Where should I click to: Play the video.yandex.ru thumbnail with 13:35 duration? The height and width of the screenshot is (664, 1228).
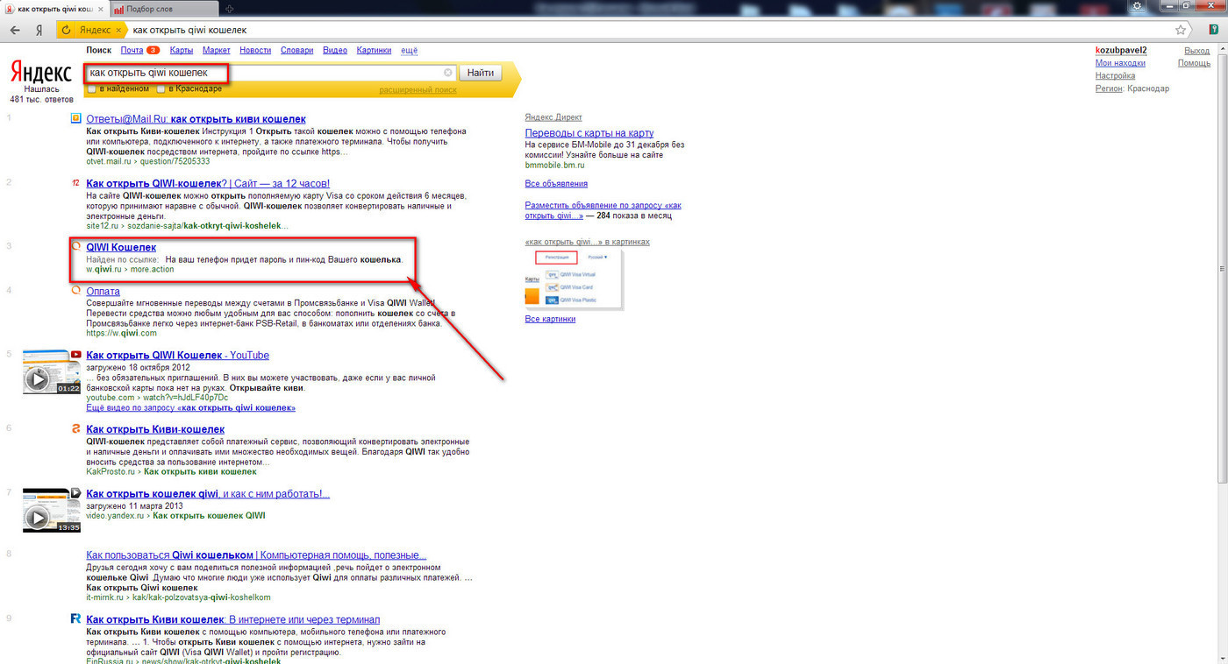pos(52,510)
